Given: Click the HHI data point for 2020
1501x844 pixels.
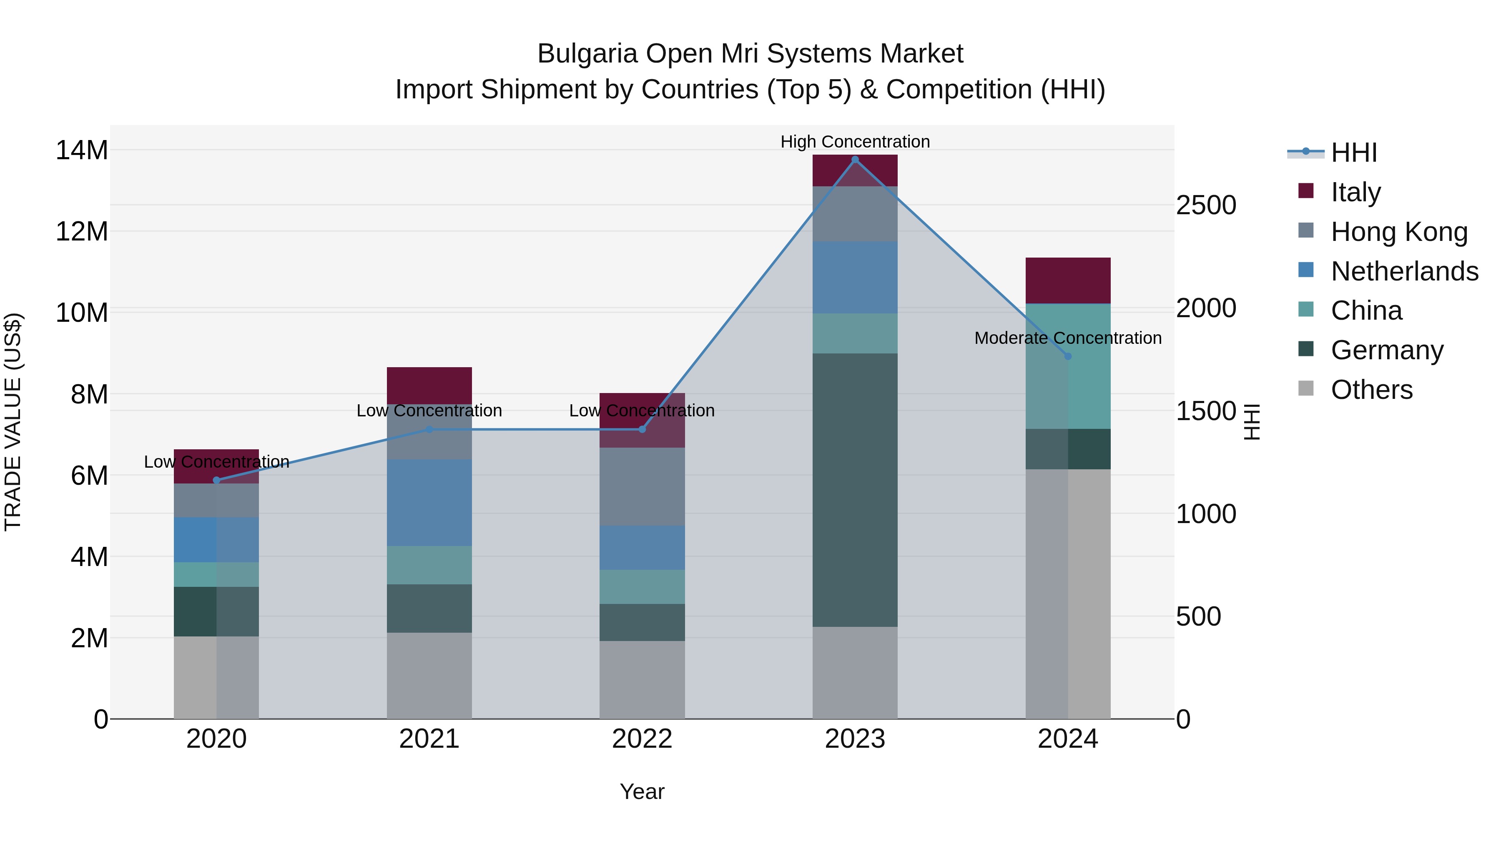Looking at the screenshot, I should (217, 481).
